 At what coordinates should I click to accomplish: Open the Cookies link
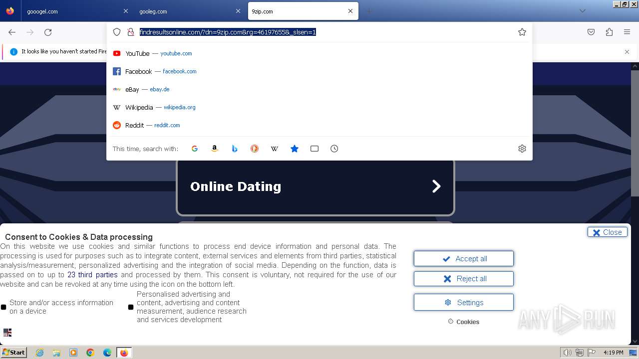464,322
